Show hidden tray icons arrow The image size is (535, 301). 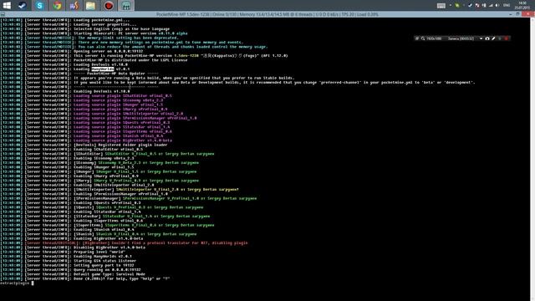click(451, 6)
